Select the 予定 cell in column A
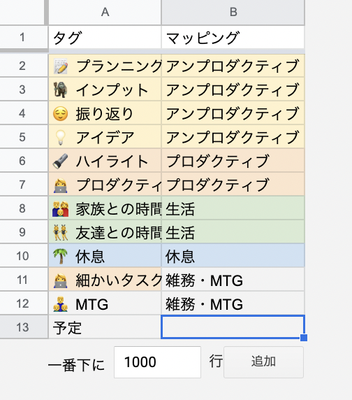352x400 pixels. [105, 327]
